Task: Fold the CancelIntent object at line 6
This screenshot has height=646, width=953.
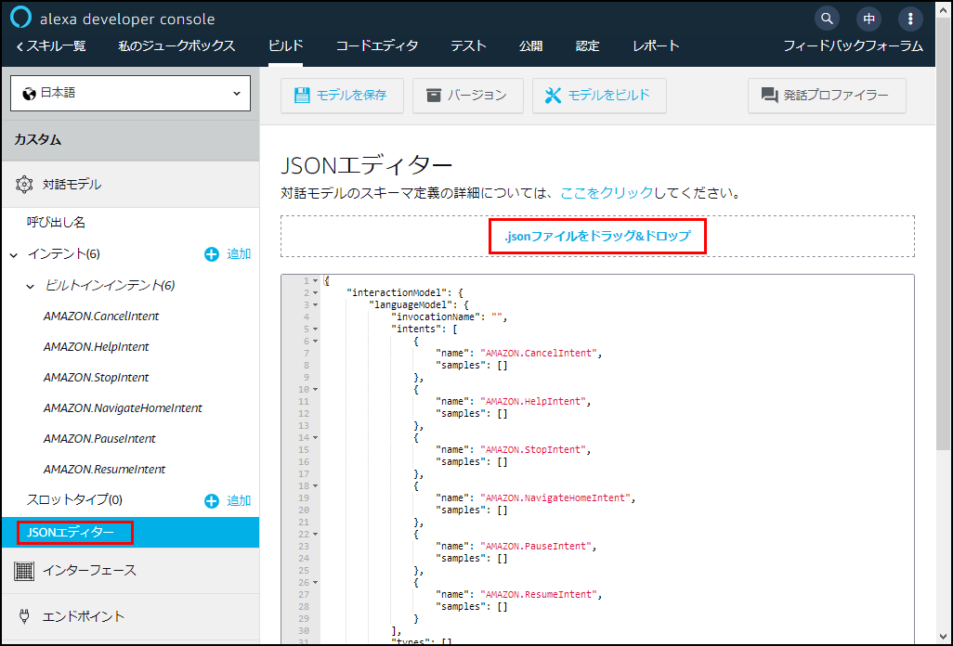Action: tap(316, 342)
